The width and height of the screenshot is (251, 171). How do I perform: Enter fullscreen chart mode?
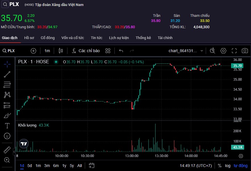click(234, 51)
